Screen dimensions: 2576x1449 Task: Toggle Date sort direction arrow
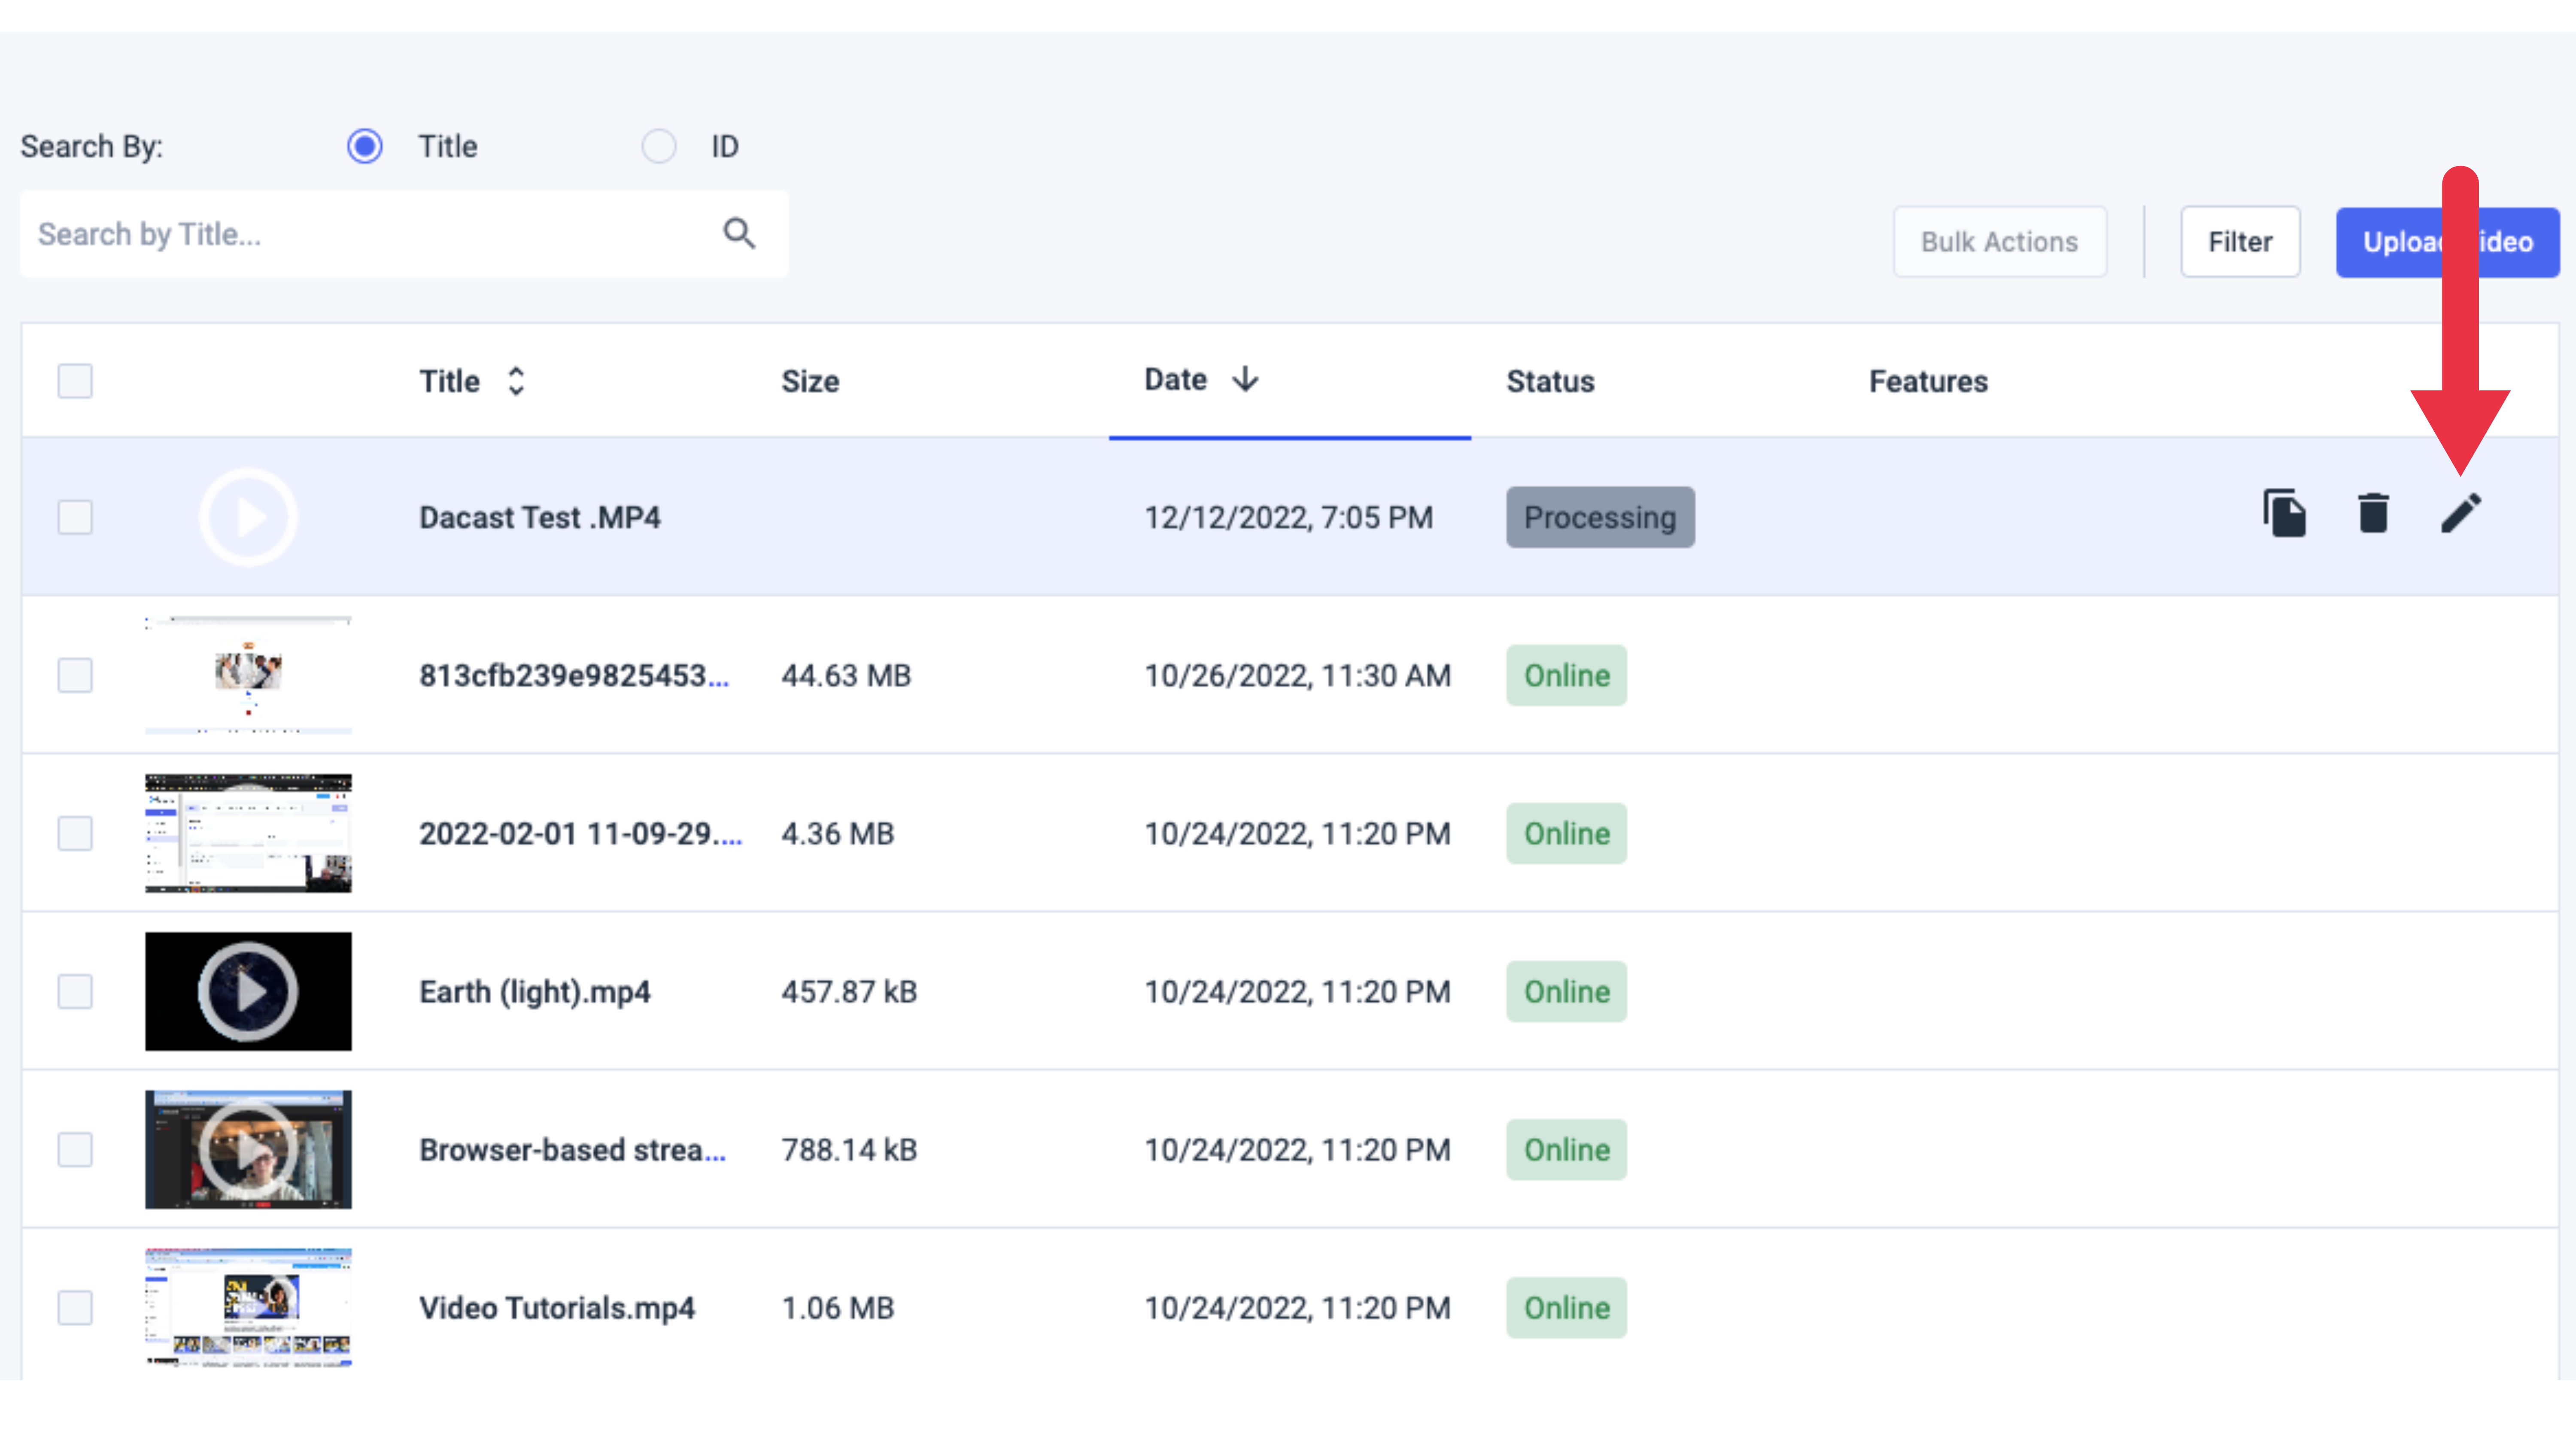[x=1245, y=379]
